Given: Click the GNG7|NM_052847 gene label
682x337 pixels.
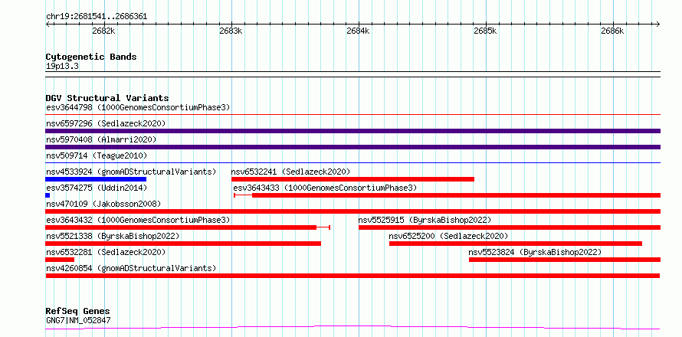Looking at the screenshot, I should [78, 320].
